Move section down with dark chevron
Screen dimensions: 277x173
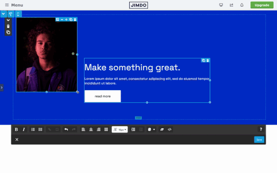pyautogui.click(x=8, y=20)
